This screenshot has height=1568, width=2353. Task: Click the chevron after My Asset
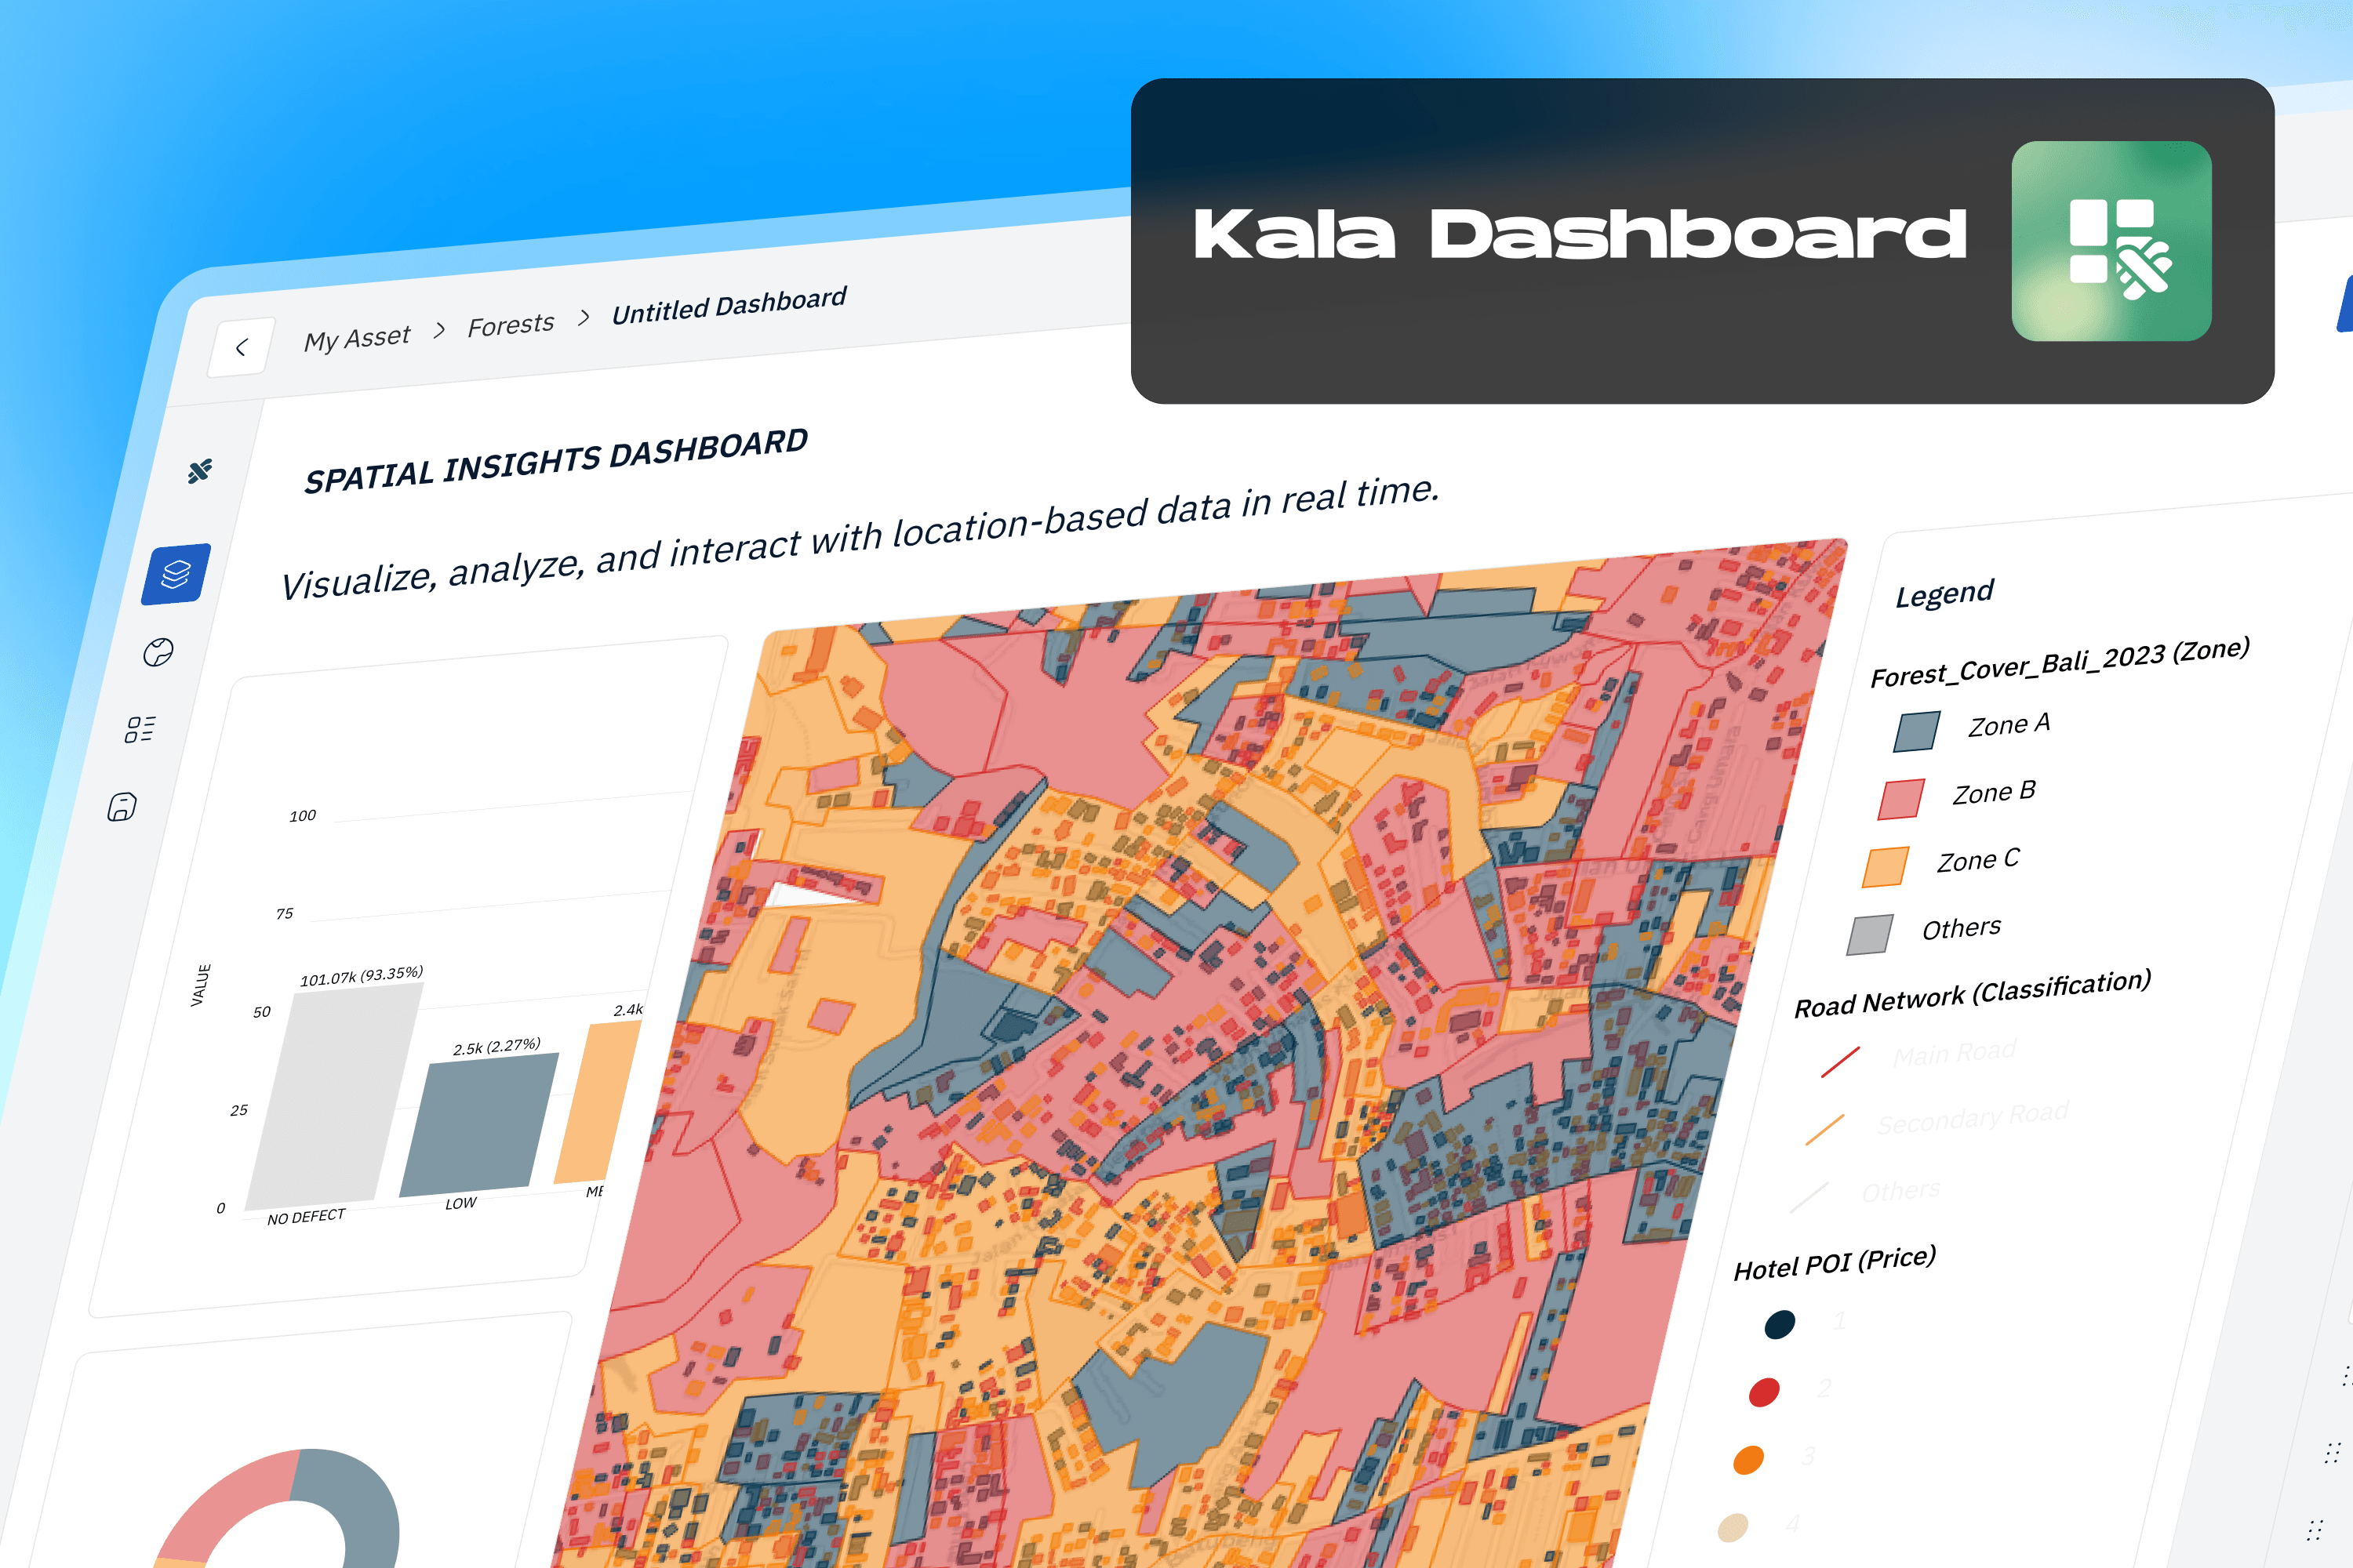[x=439, y=330]
